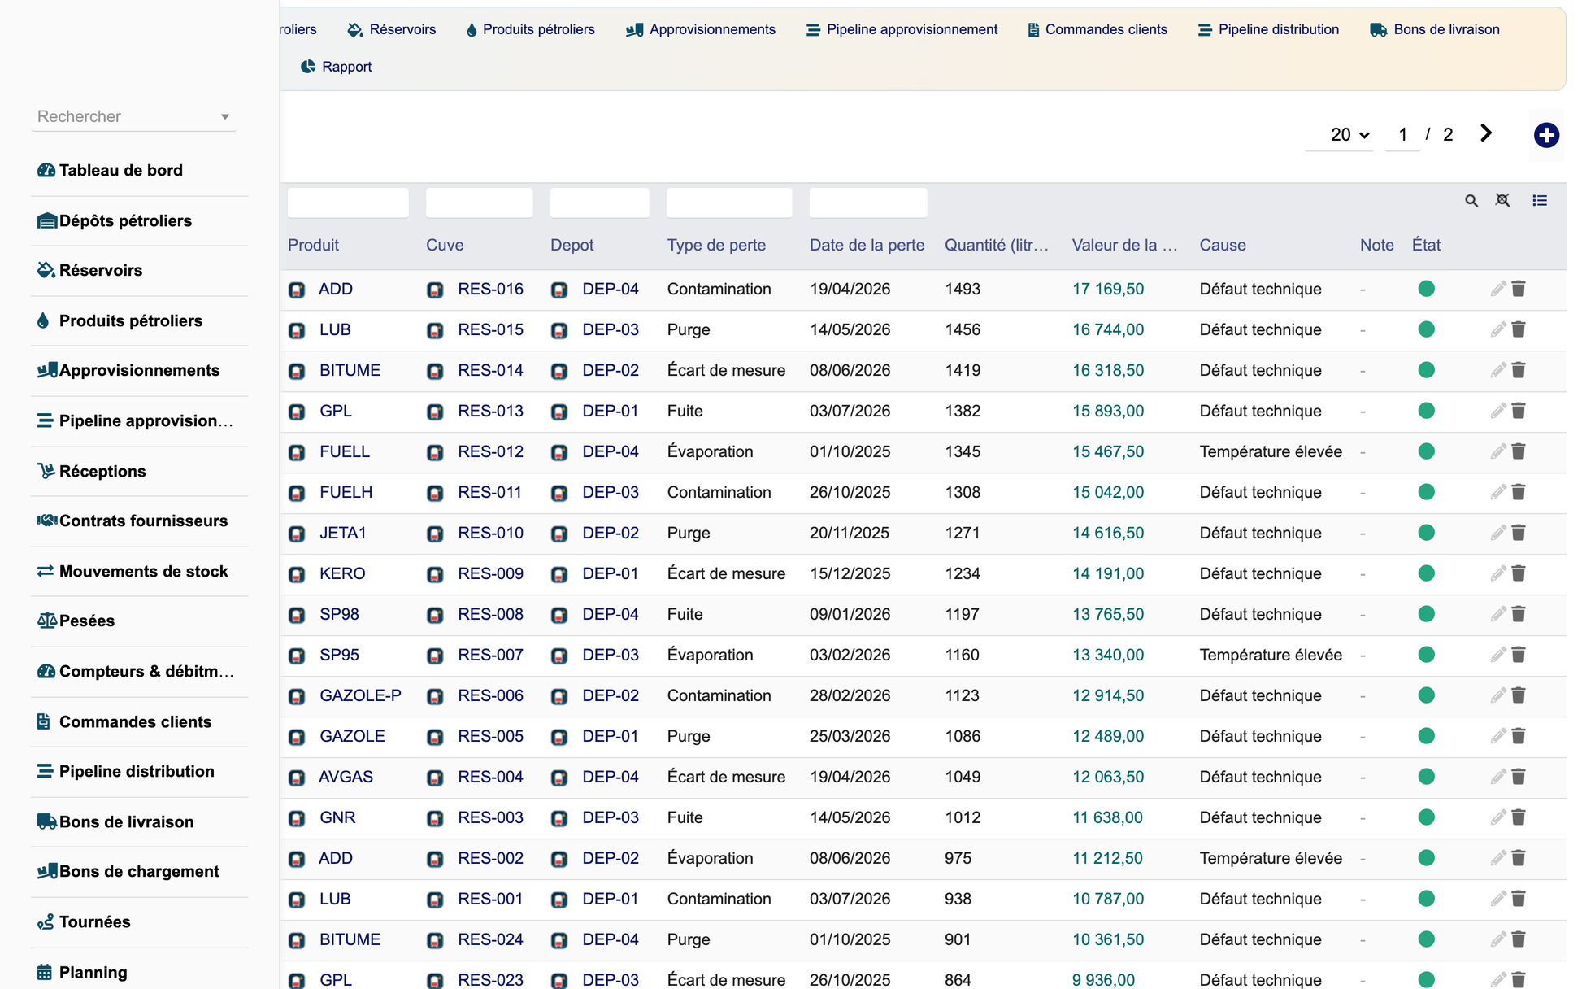
Task: Open the AVGAS product link
Action: [x=346, y=777]
